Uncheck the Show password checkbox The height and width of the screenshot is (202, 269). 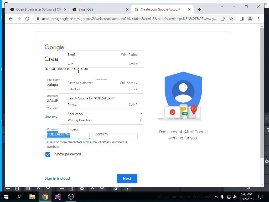[x=48, y=154]
